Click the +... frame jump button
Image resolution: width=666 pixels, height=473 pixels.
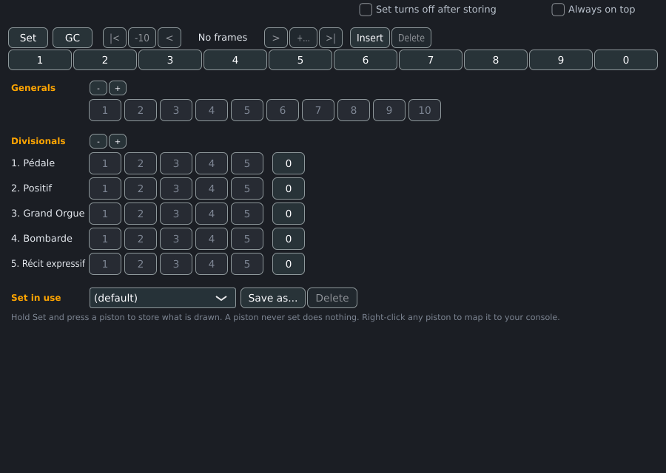coord(303,38)
